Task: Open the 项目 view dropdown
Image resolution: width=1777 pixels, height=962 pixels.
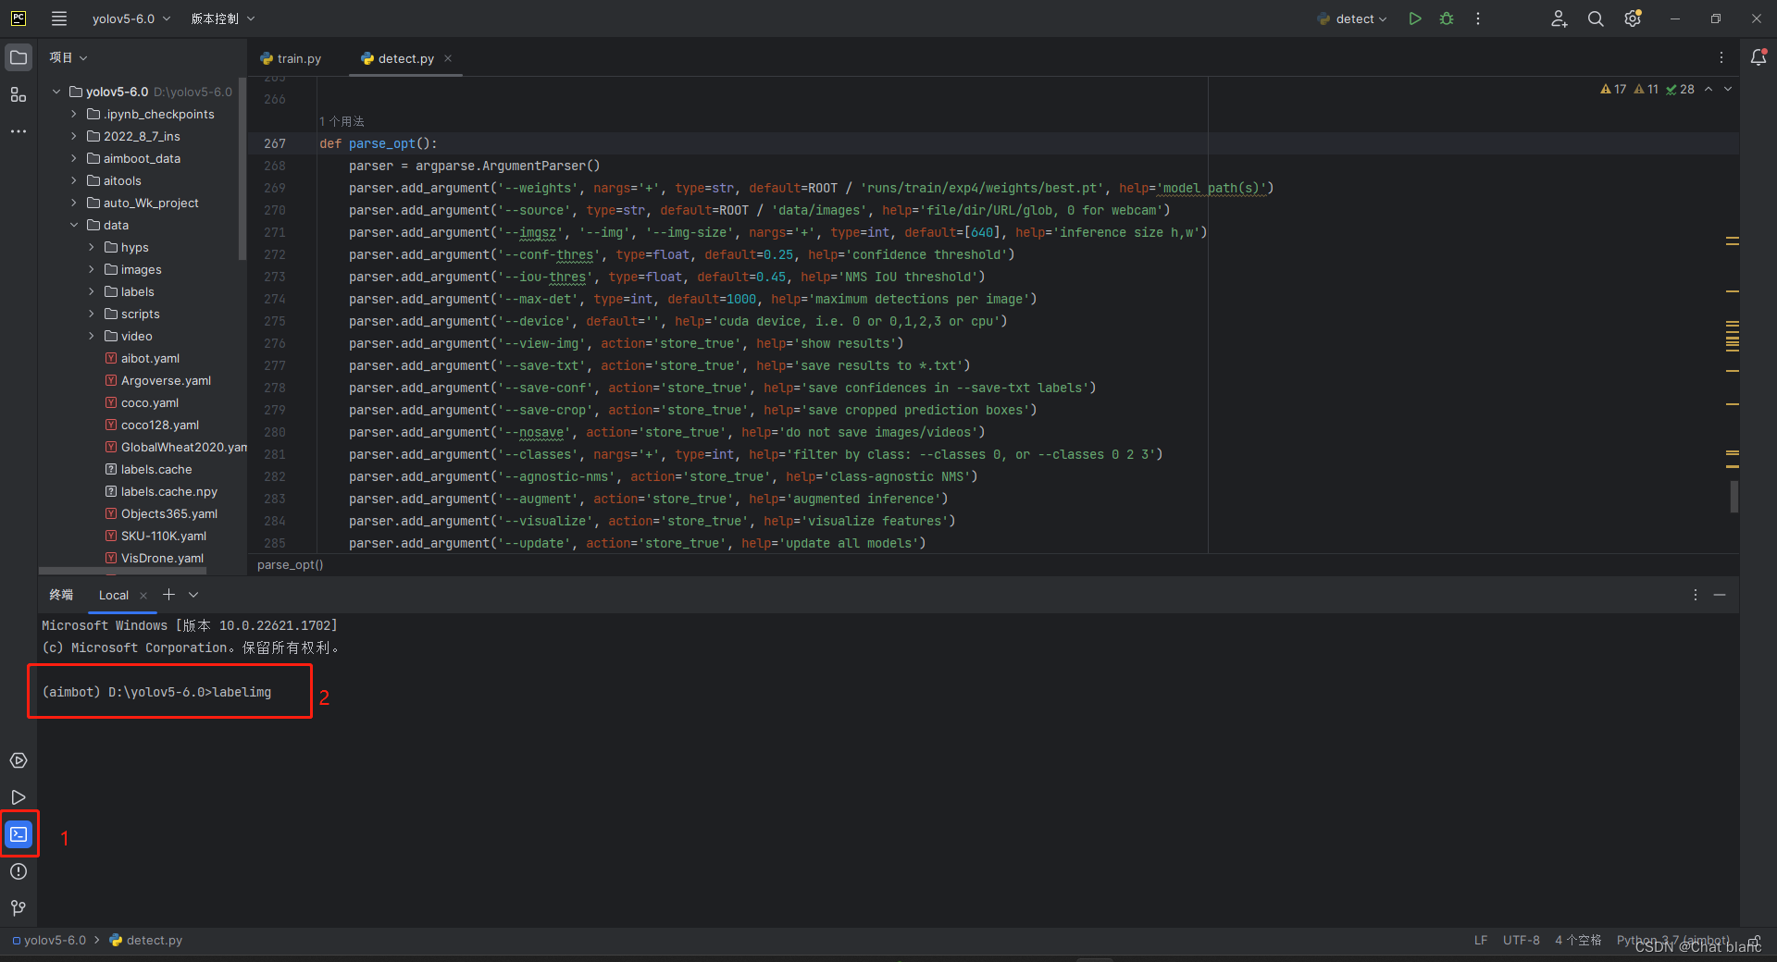Action: pyautogui.click(x=68, y=57)
